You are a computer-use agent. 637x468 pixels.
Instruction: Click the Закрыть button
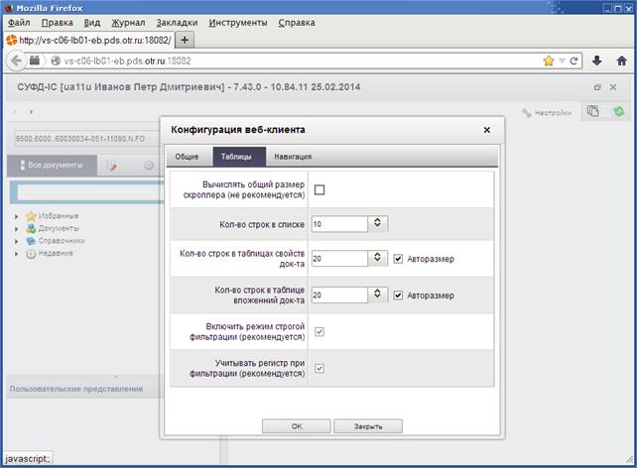click(x=368, y=426)
